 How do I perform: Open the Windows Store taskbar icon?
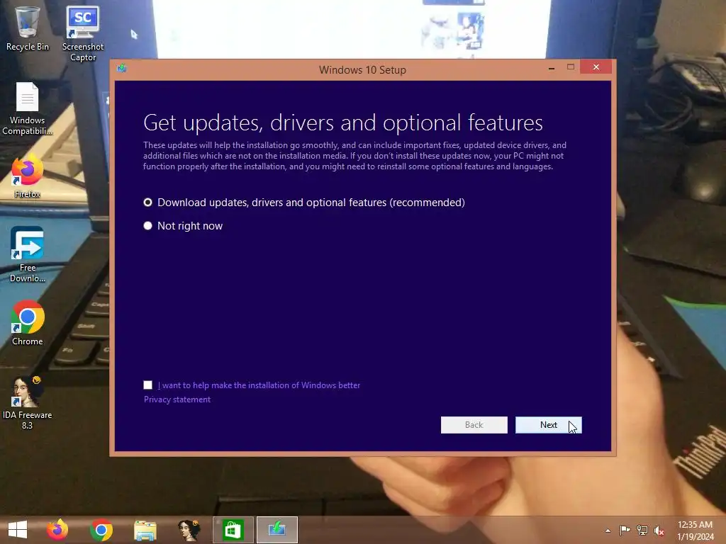point(233,530)
